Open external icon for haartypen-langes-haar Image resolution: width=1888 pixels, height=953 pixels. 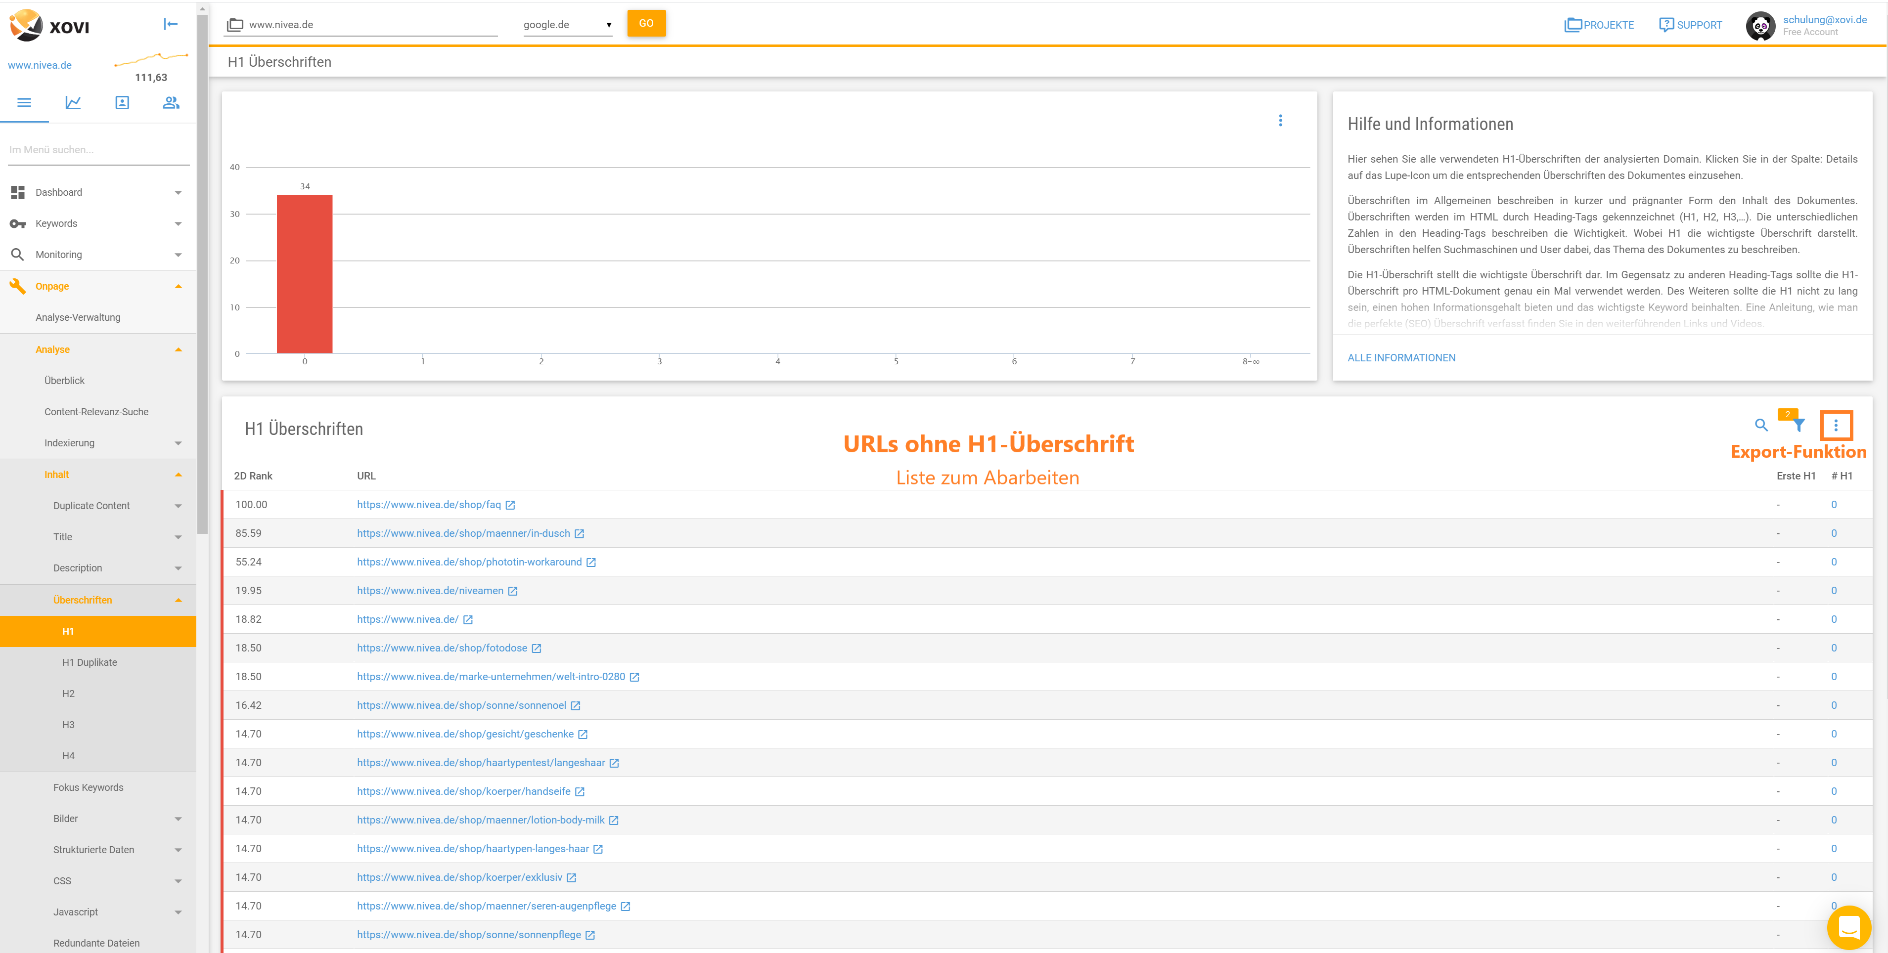598,849
